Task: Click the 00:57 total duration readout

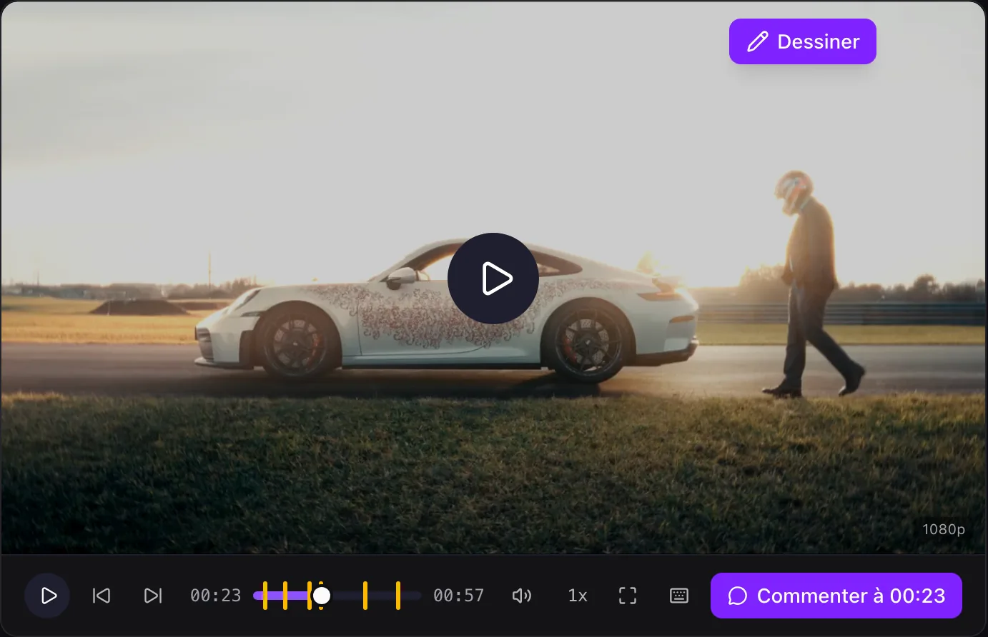Action: [x=459, y=596]
